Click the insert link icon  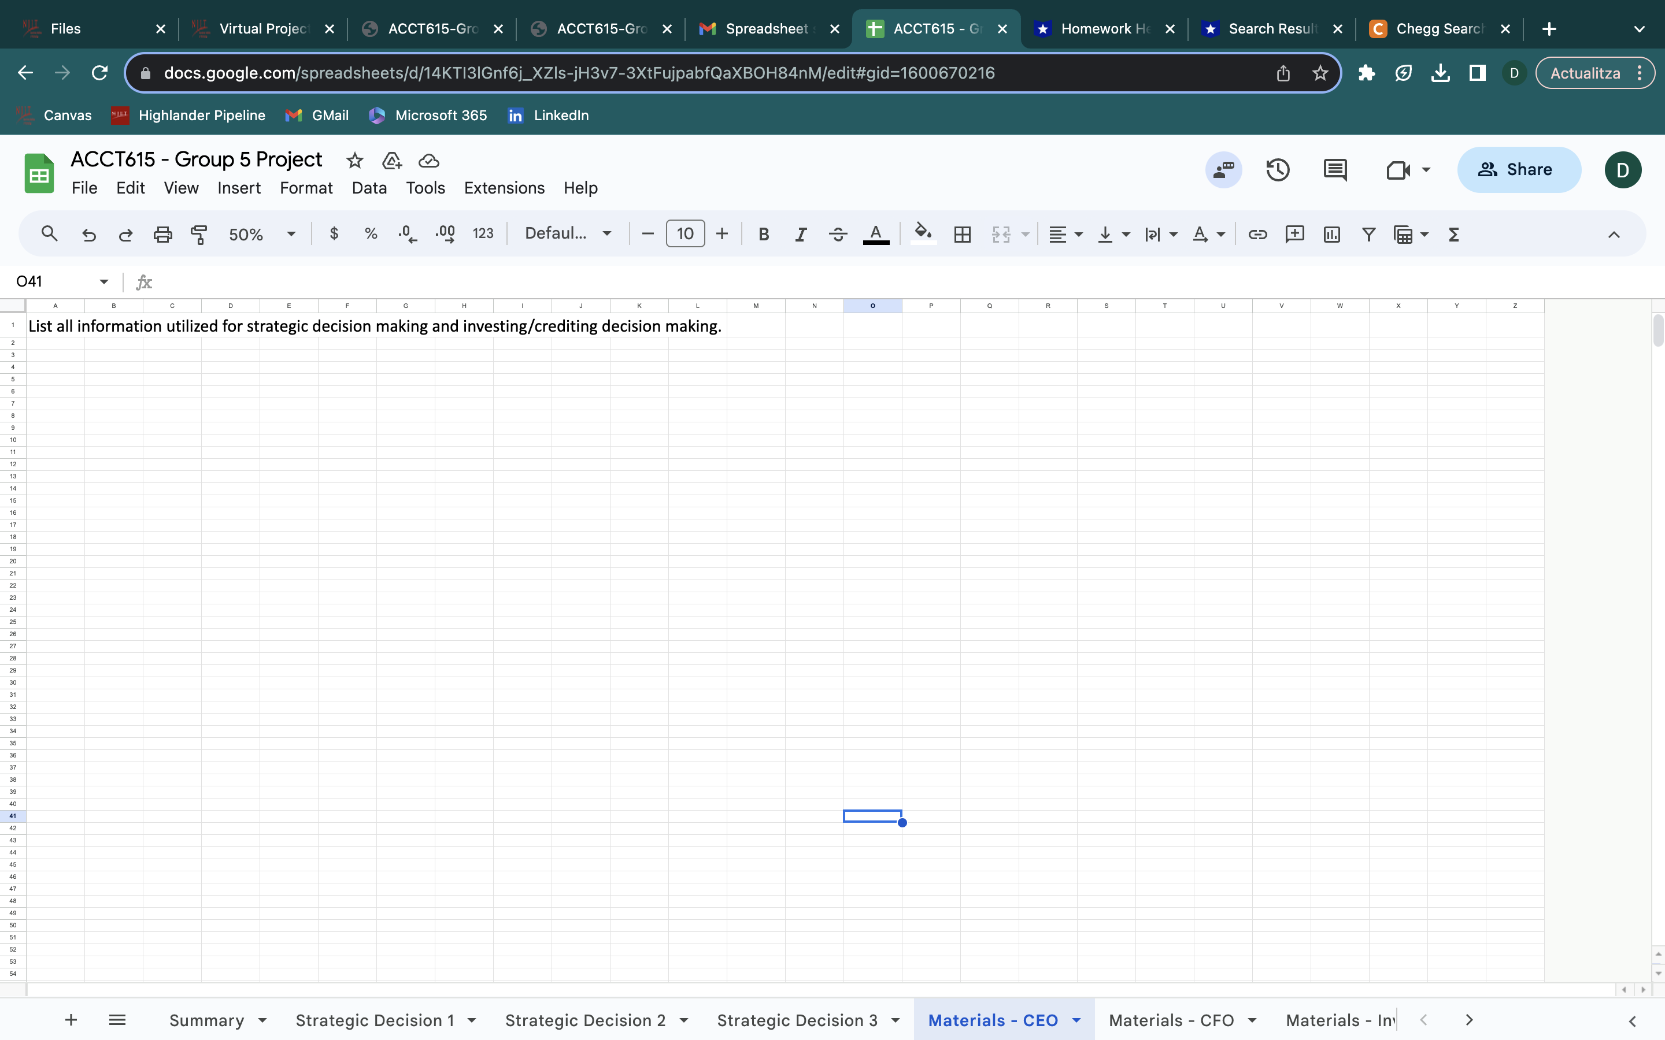click(1257, 235)
